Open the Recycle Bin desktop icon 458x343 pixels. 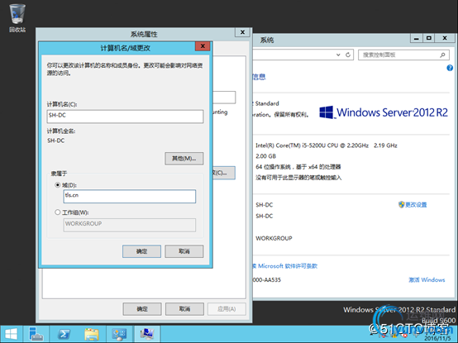coord(17,18)
